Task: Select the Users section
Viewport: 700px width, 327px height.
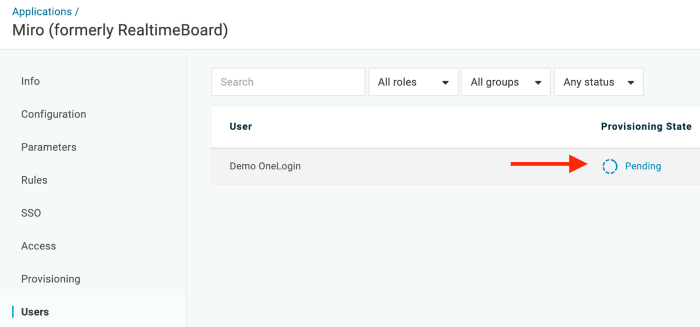Action: coord(35,312)
